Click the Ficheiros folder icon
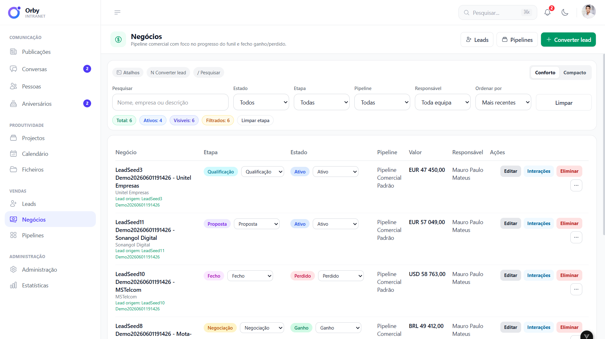 pos(13,169)
